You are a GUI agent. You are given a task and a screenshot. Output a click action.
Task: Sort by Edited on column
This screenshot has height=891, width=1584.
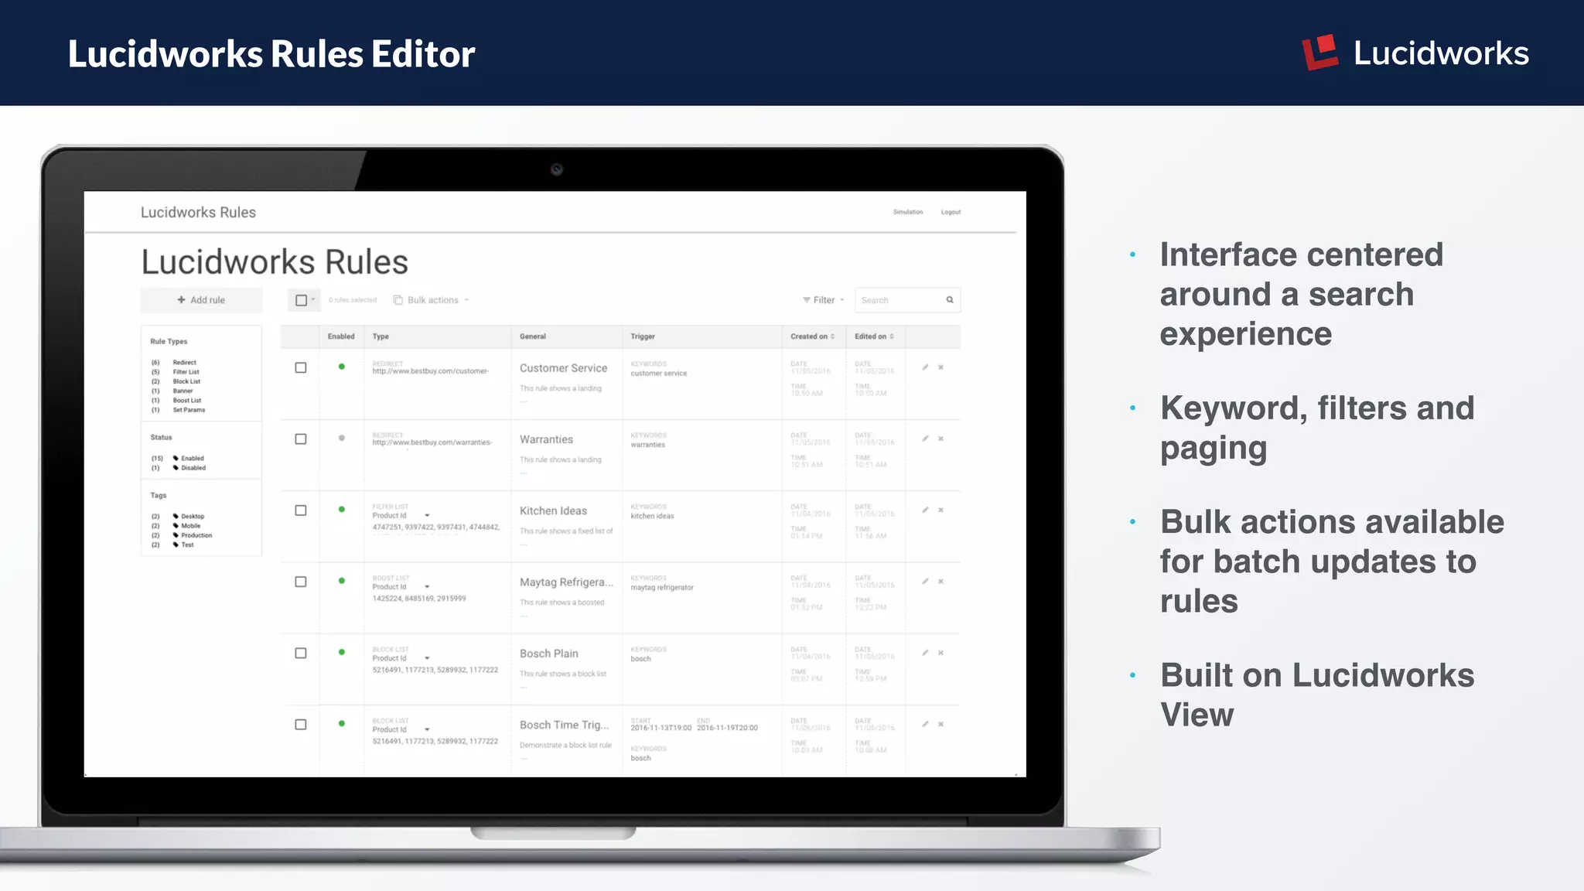pyautogui.click(x=874, y=336)
